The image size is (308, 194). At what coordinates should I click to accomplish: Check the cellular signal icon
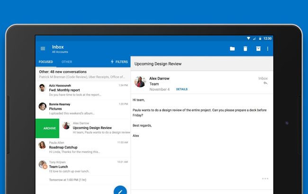[254, 38]
